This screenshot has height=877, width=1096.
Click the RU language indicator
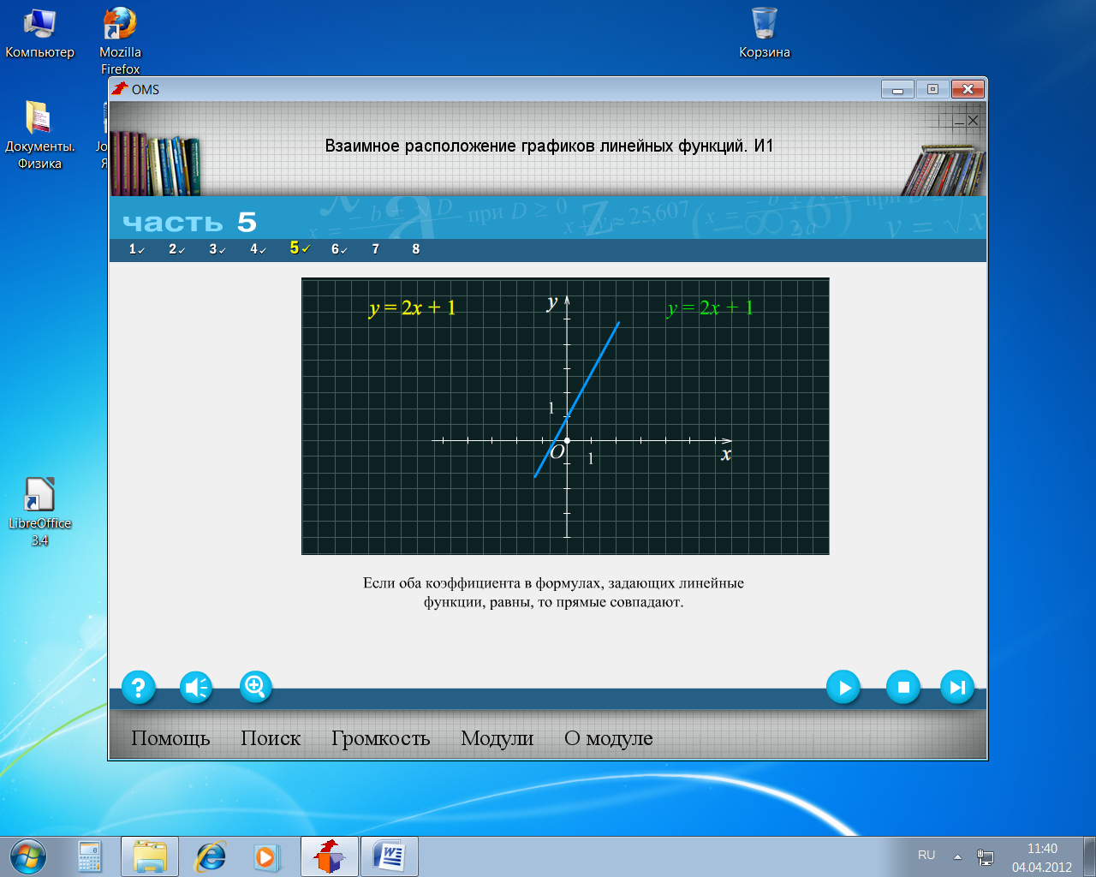926,855
